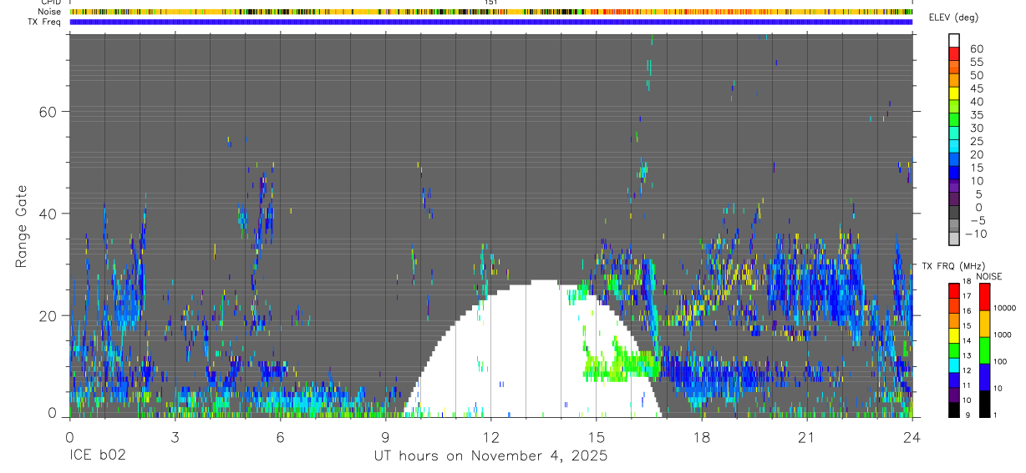Click the ELEV (deg) legend title
The image size is (1026, 473).
[x=954, y=18]
